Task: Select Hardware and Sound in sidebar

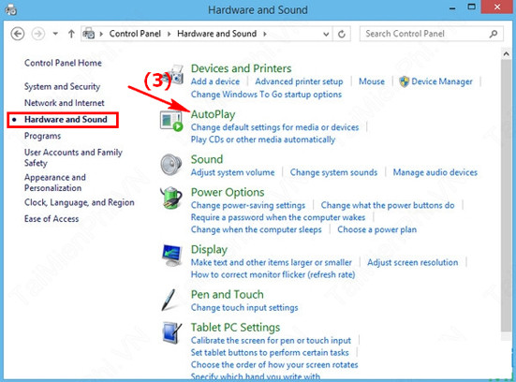Action: [x=66, y=119]
